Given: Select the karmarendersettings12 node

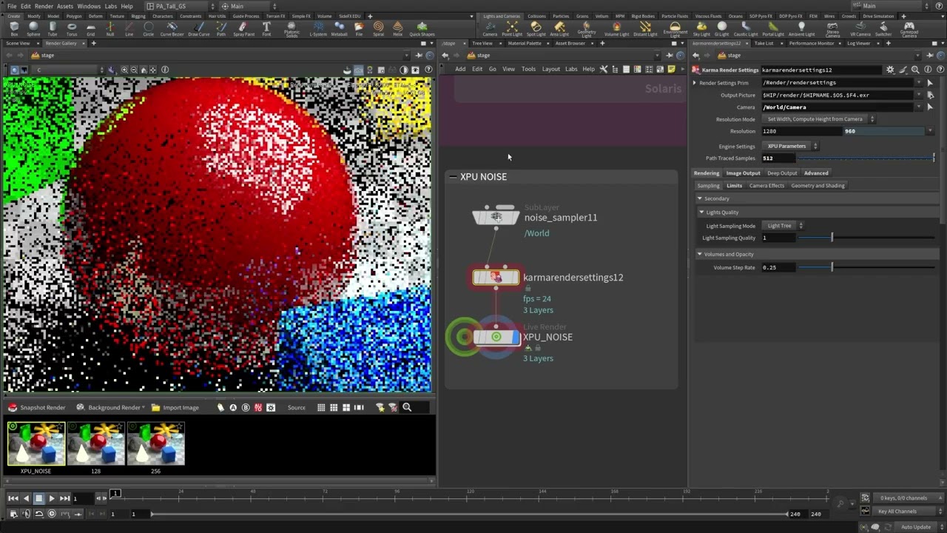Looking at the screenshot, I should 496,278.
